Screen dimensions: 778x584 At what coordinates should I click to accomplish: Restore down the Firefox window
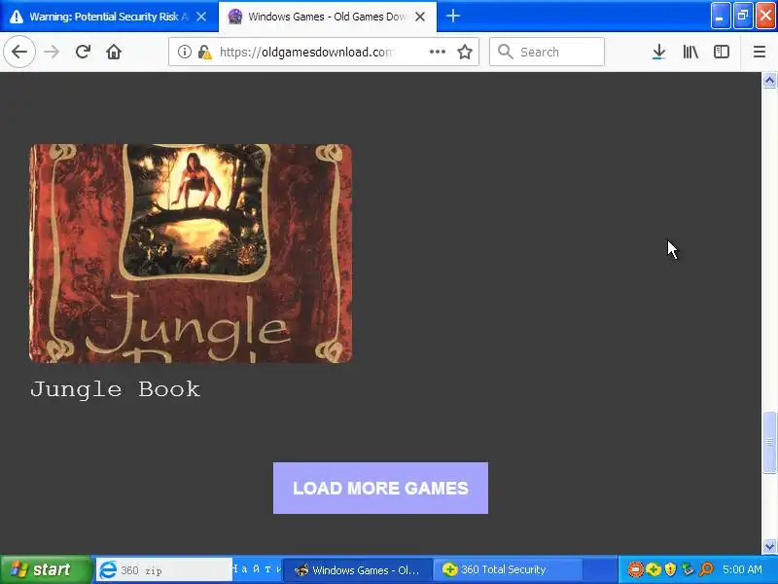click(x=742, y=16)
